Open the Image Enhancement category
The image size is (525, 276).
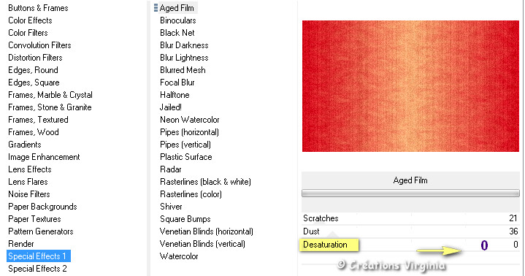pyautogui.click(x=44, y=157)
